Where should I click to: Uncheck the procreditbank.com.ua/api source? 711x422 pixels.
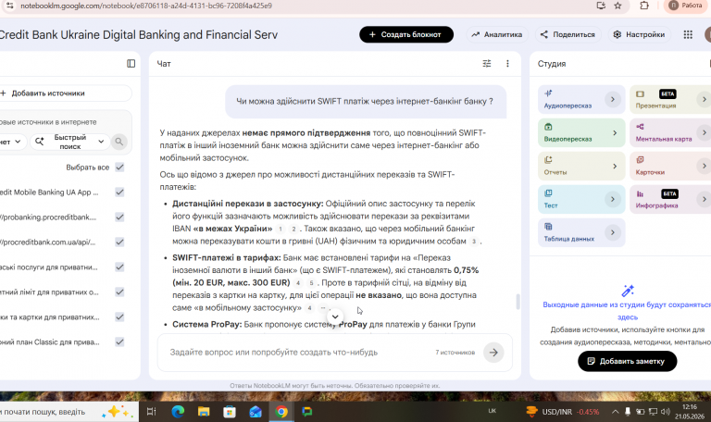pos(119,242)
